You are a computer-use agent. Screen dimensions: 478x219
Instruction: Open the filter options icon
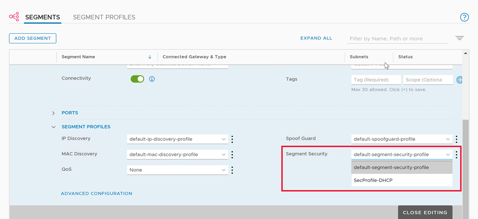click(459, 38)
